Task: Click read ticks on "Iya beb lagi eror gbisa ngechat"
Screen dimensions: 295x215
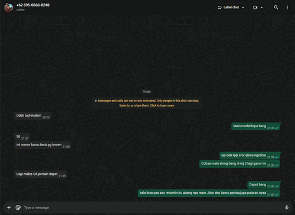Action: (x=277, y=157)
